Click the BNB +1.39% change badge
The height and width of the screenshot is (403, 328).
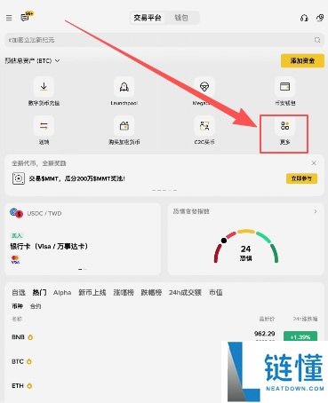[x=300, y=337]
